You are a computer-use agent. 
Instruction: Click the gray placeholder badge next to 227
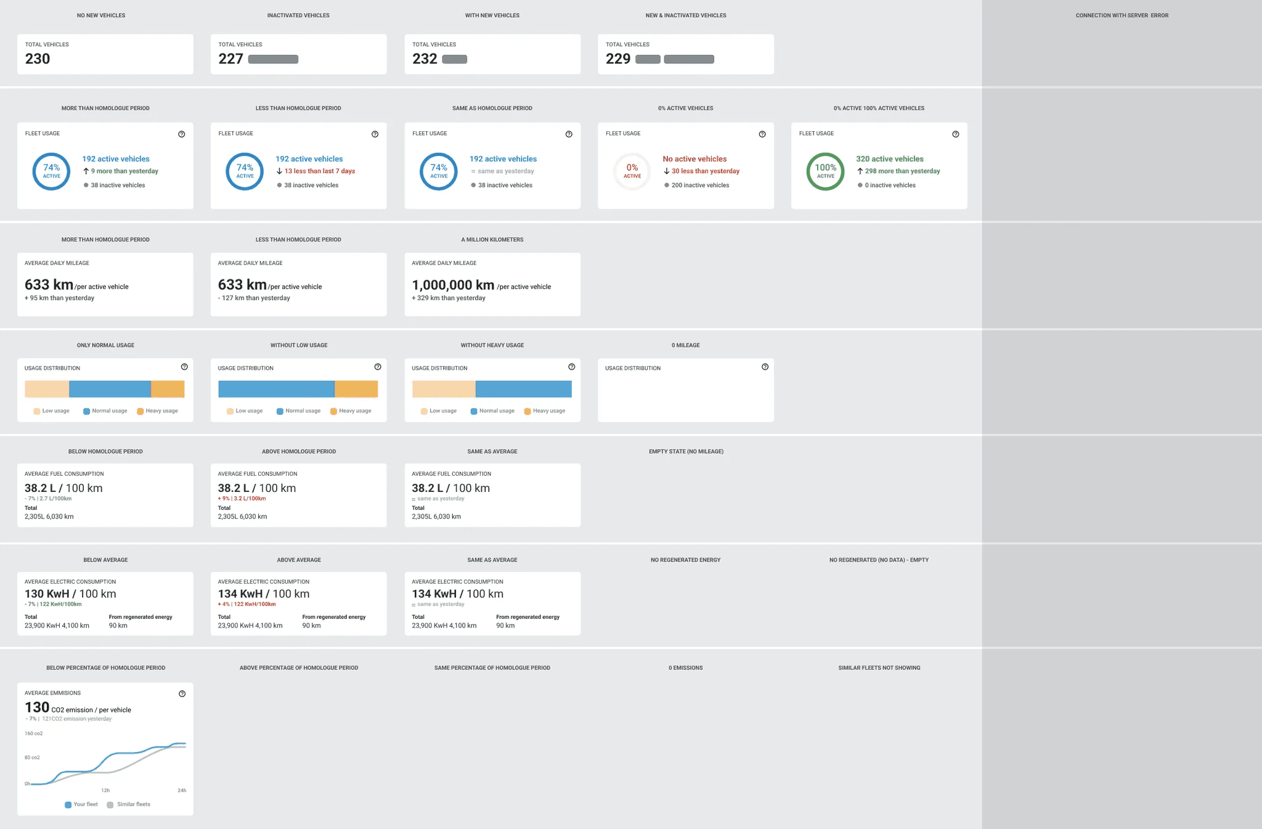273,59
